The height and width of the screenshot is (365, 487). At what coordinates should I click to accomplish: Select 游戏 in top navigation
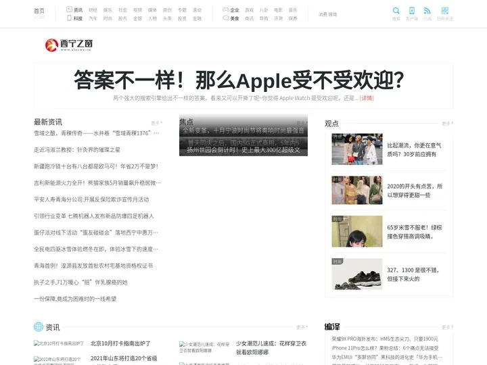(250, 10)
